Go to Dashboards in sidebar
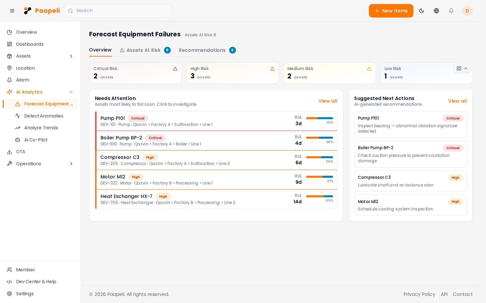Screen dimensions: 486x303 coord(40,44)
